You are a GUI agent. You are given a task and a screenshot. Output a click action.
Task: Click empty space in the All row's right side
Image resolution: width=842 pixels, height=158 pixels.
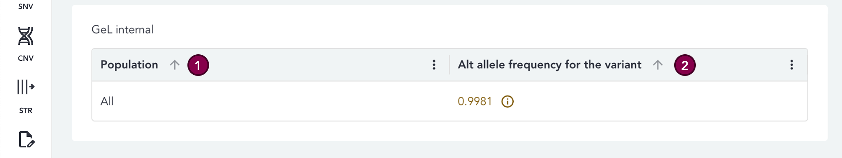pos(662,101)
